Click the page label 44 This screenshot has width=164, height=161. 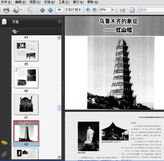(26, 37)
